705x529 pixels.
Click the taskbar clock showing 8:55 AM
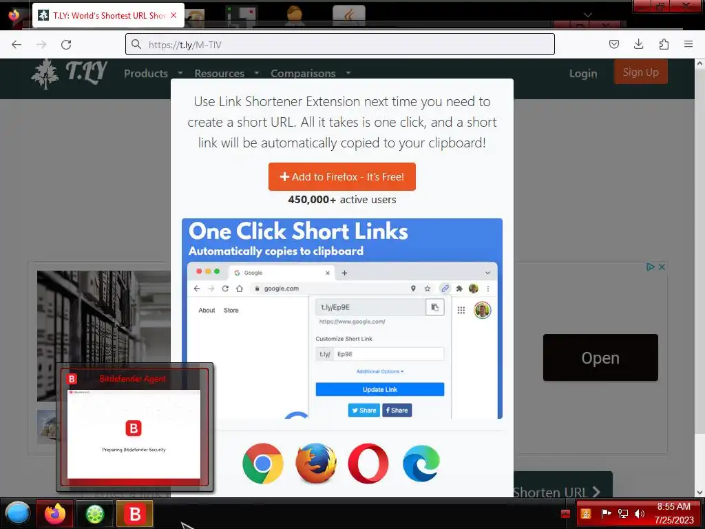674,514
